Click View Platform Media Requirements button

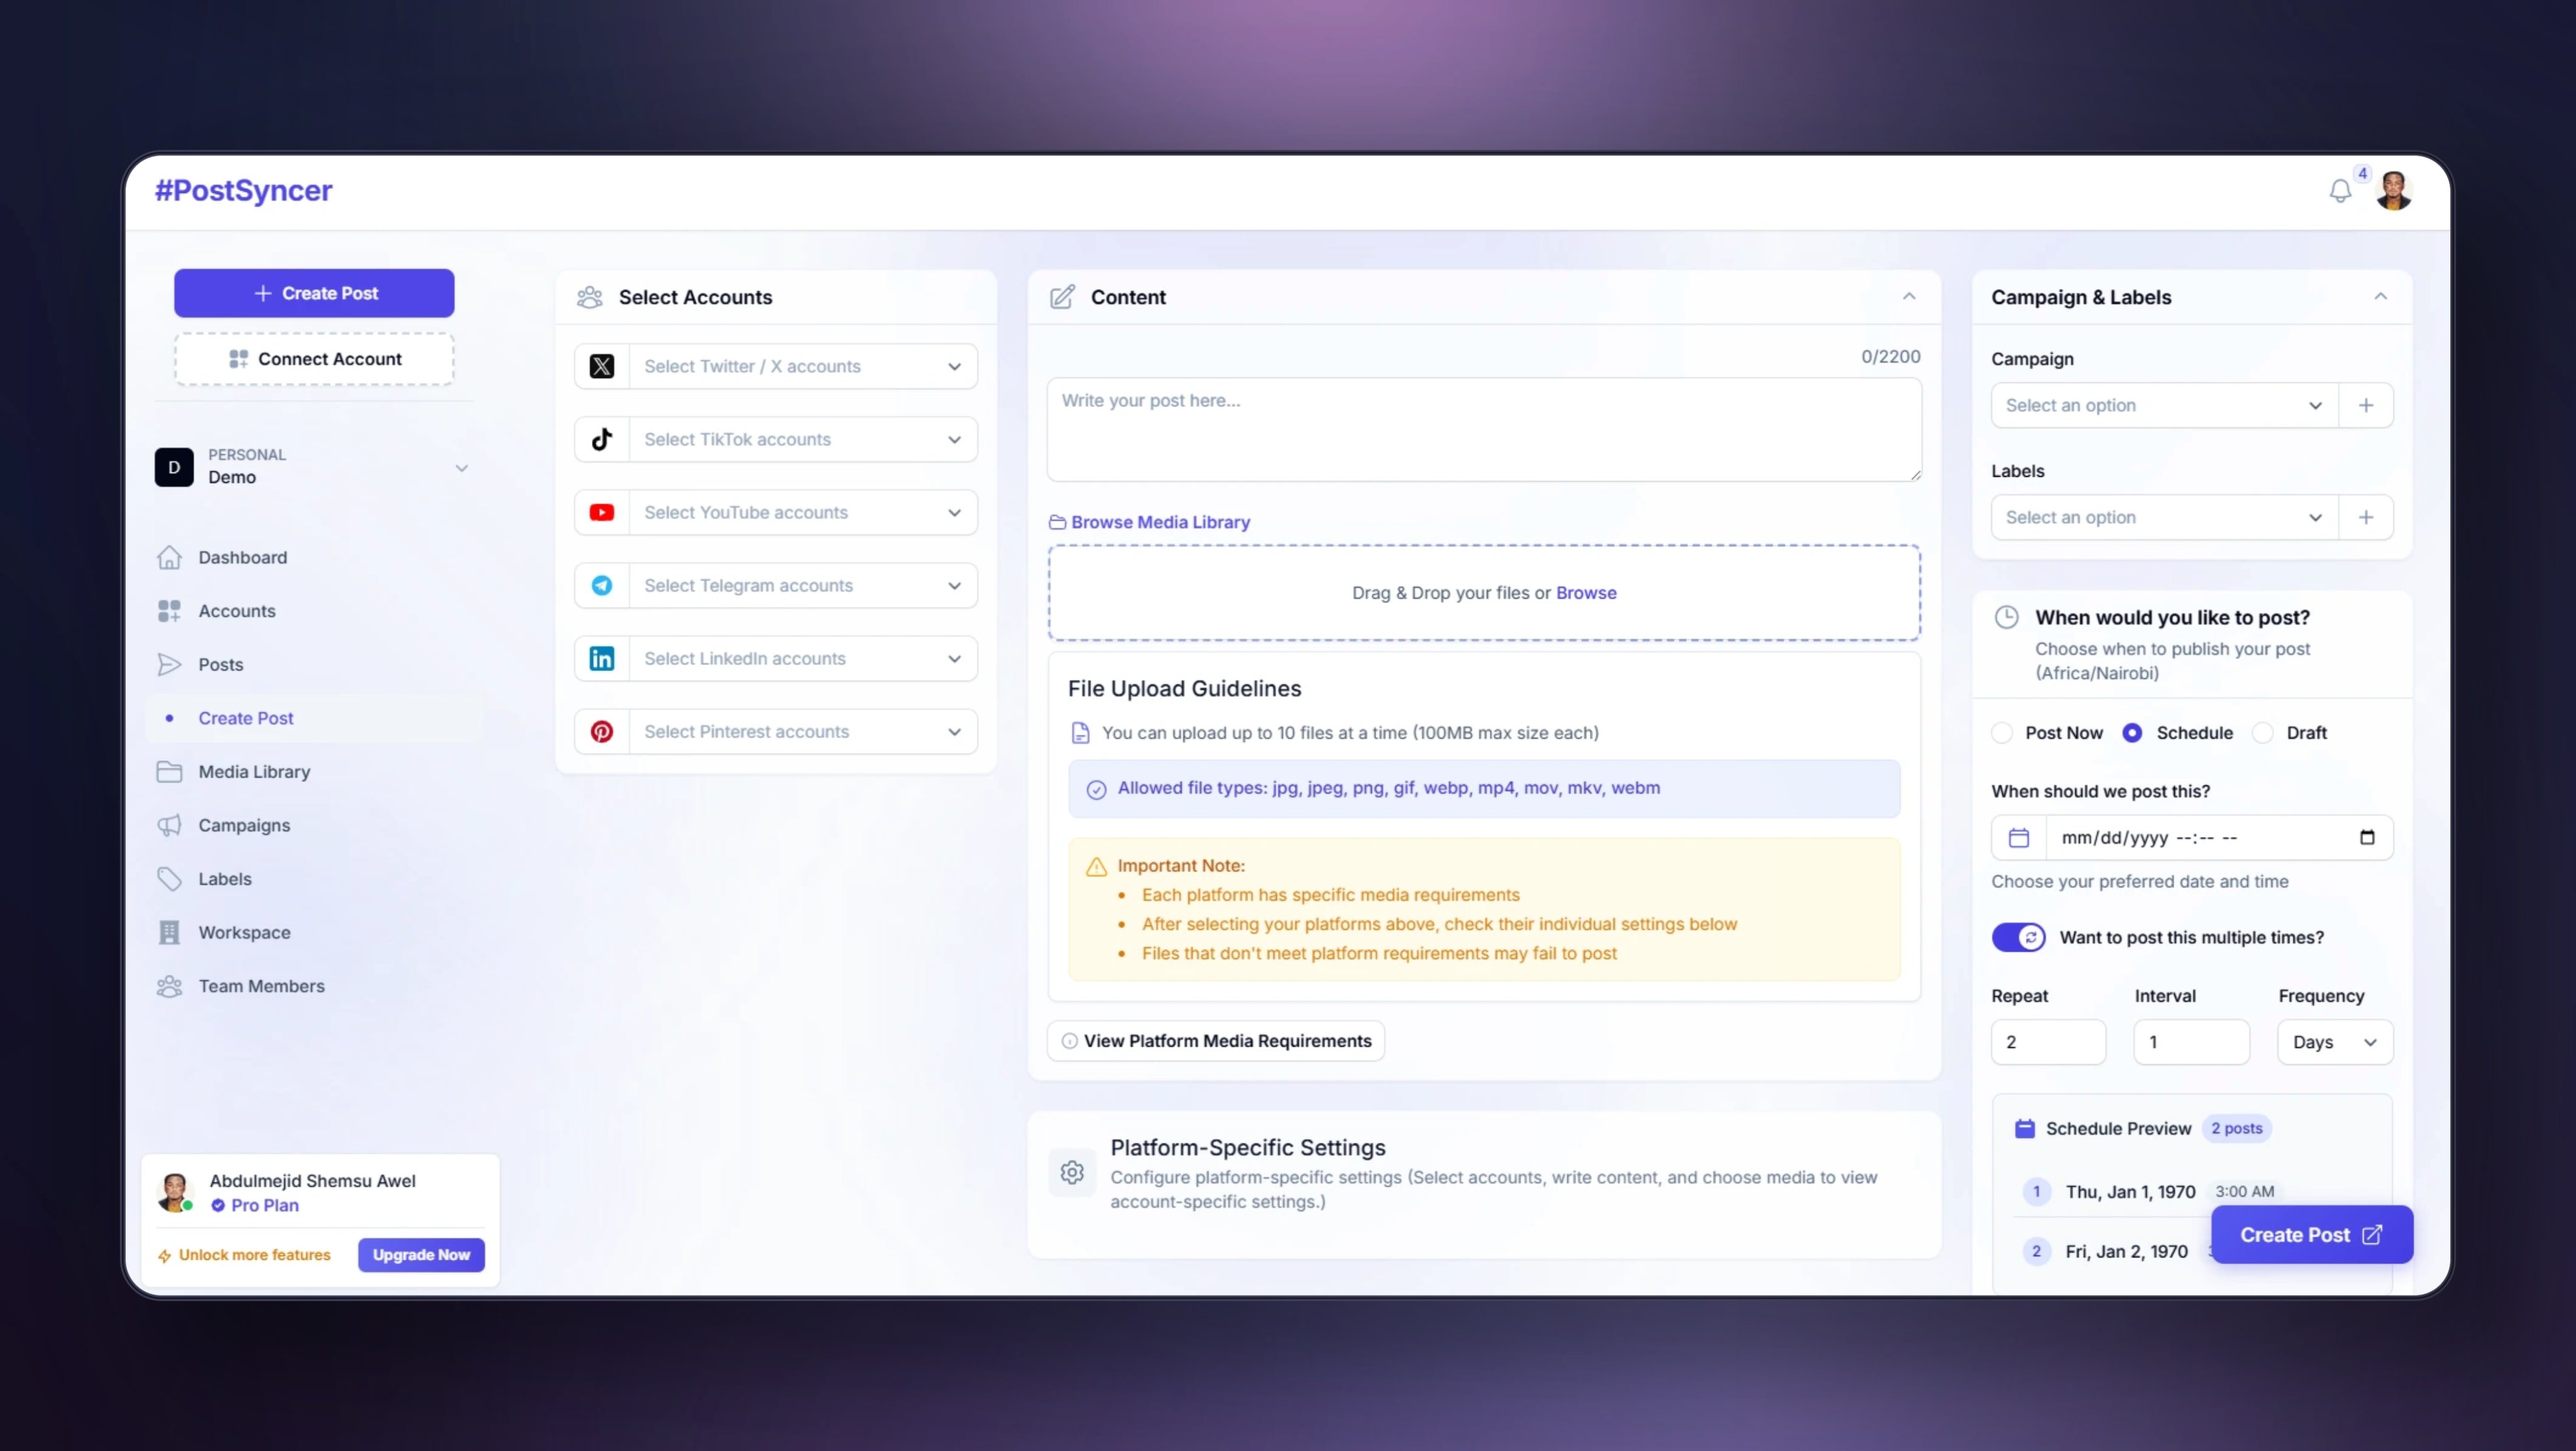tap(1216, 1041)
